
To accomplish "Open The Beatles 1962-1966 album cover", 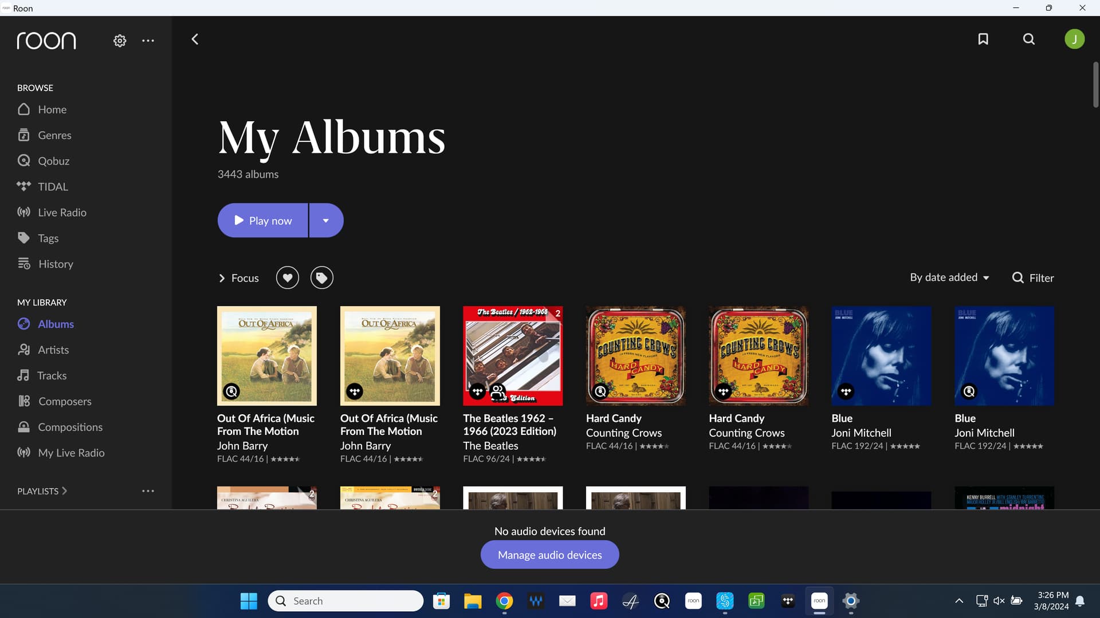I will coord(513,355).
